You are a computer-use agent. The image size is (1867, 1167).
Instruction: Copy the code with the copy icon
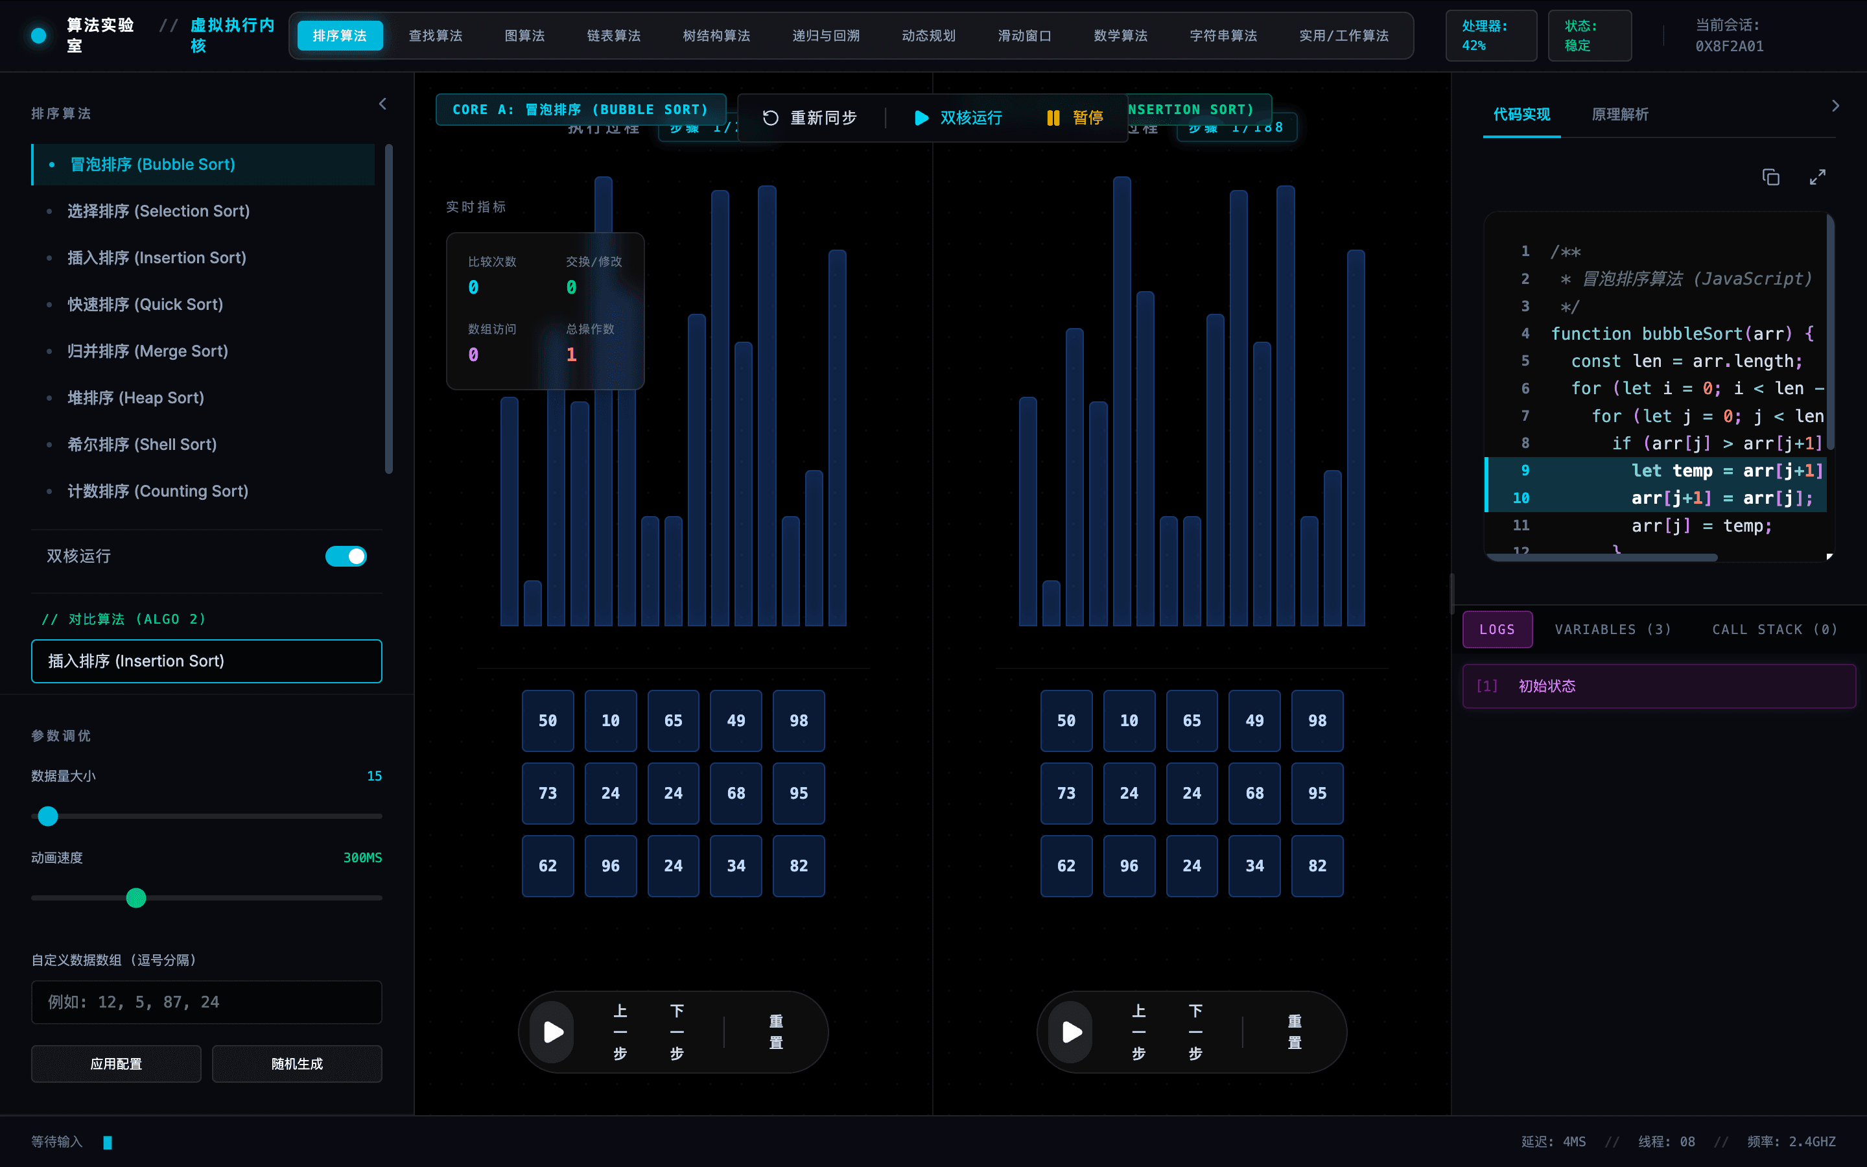(x=1770, y=177)
